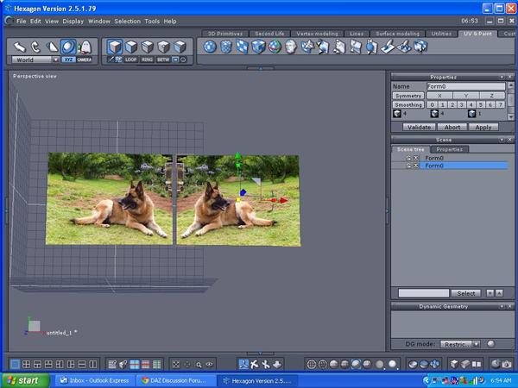Click the Symmetry button

tap(408, 96)
